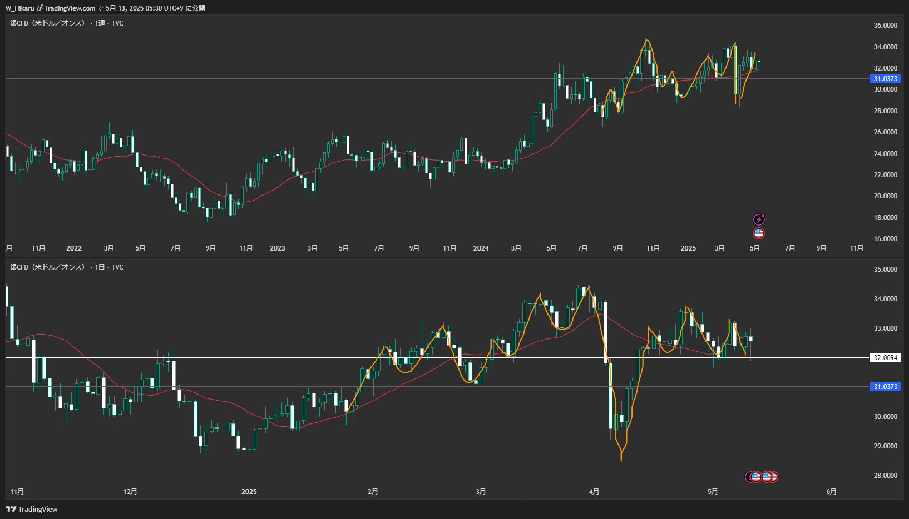Click the daily chart title 銀CFD 1日 TVC
This screenshot has height=519, width=909.
[67, 267]
